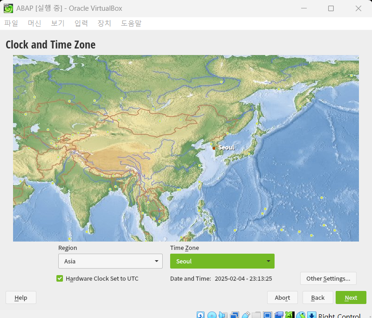372x318 pixels.
Task: Click the Next button
Action: (x=351, y=297)
